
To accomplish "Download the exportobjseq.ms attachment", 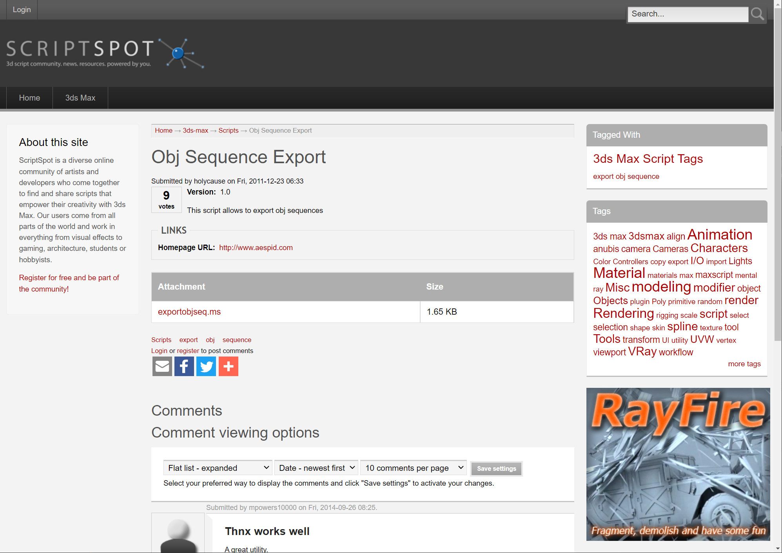I will coord(189,312).
